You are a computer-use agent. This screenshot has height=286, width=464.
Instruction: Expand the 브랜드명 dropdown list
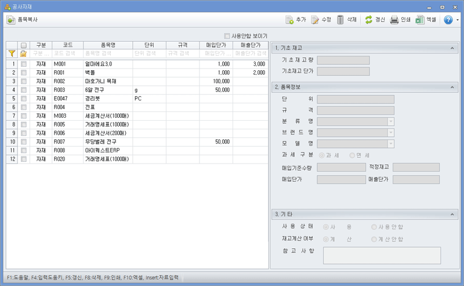click(x=390, y=132)
